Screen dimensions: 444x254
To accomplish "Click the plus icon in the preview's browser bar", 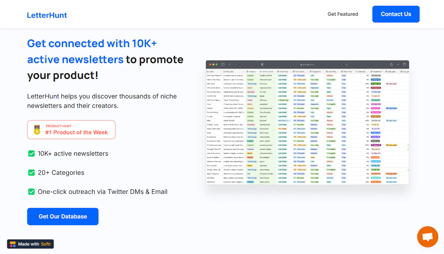I will [398, 64].
